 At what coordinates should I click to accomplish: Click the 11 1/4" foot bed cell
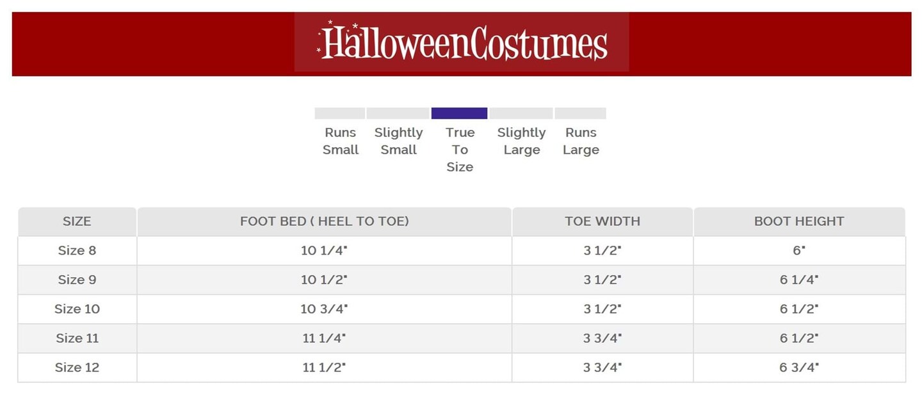(x=324, y=338)
